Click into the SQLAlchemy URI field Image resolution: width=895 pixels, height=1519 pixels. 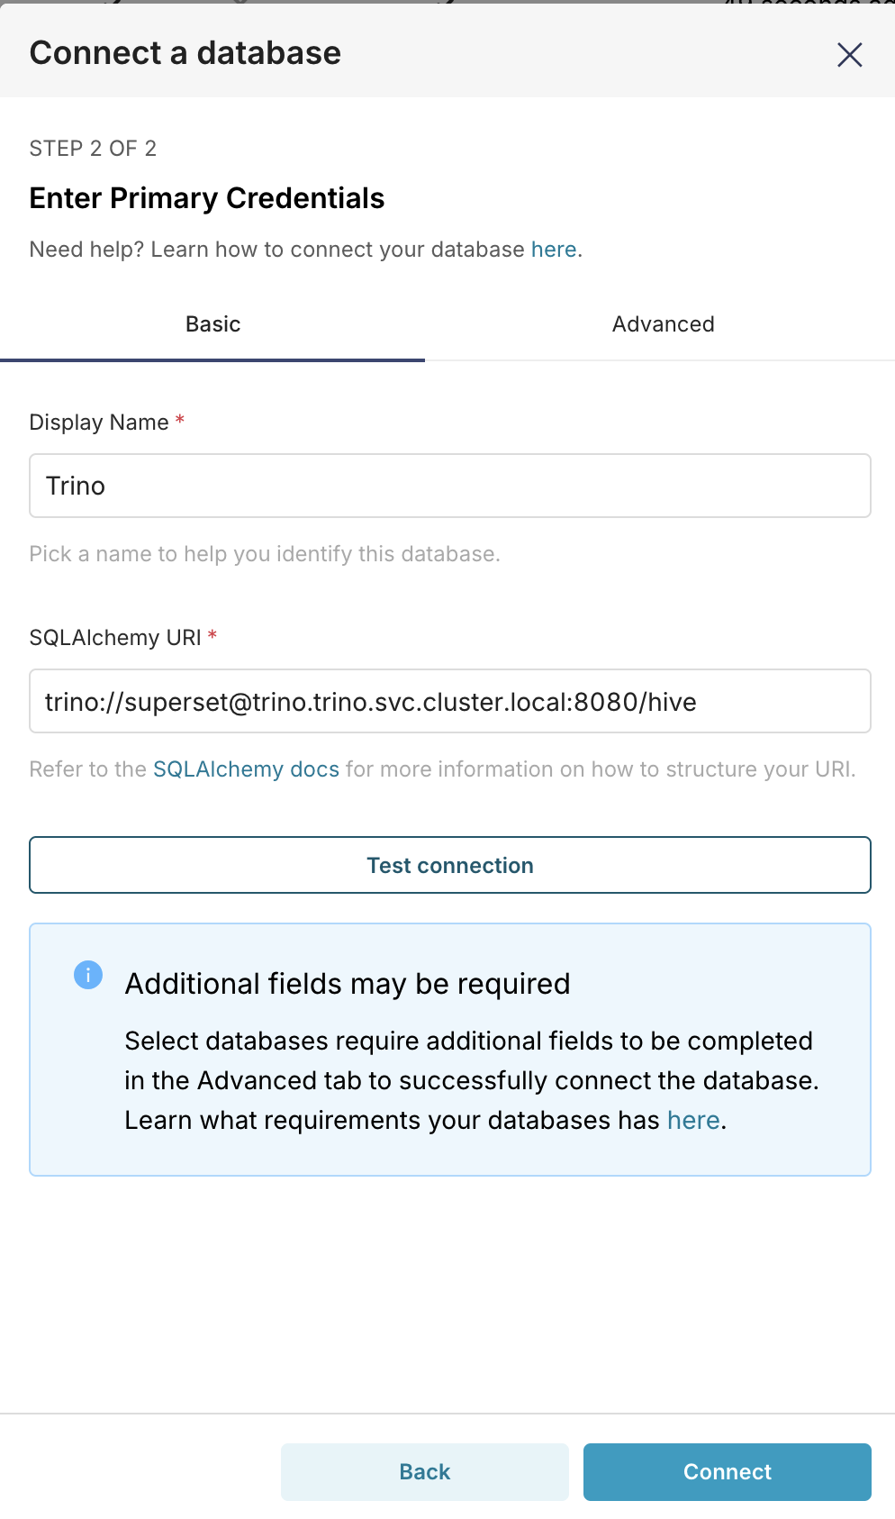pos(449,702)
